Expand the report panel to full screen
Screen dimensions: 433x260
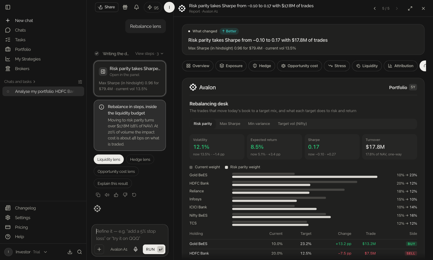pos(410,9)
